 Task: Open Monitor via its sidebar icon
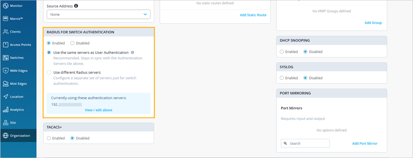(x=5, y=6)
